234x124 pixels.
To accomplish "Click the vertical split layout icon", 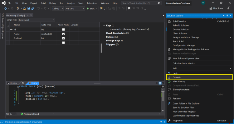I will [157, 83].
